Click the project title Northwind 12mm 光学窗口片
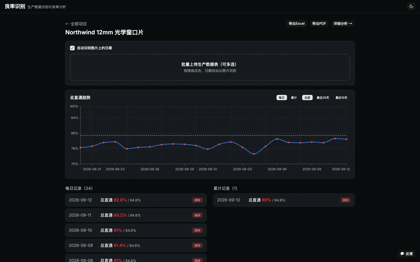 tap(104, 32)
